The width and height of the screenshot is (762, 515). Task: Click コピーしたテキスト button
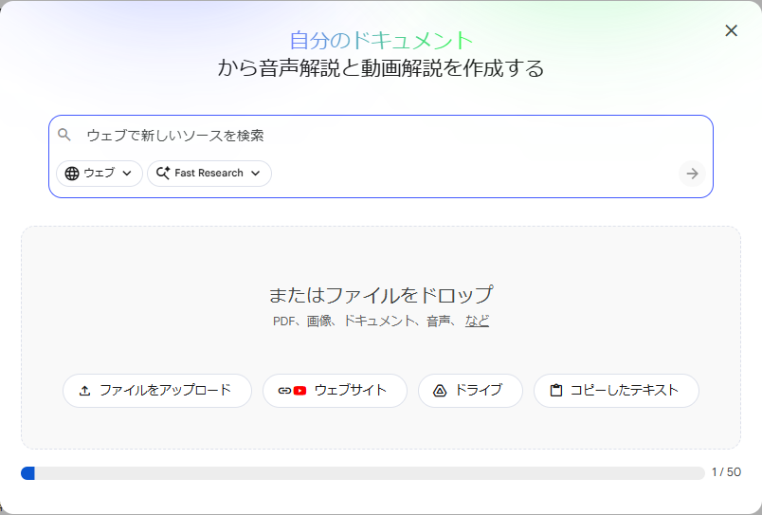point(616,391)
